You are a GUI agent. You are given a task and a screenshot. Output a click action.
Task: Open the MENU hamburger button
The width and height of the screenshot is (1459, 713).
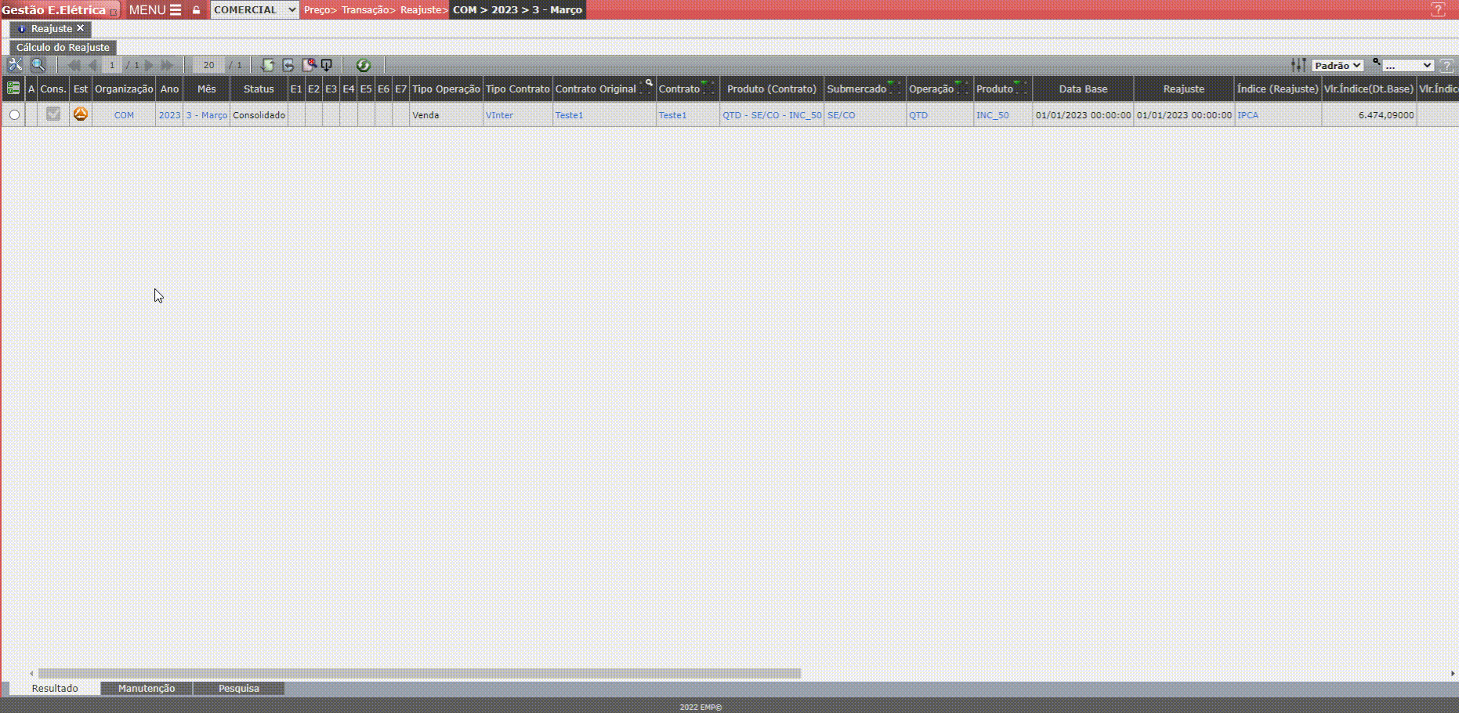(x=154, y=10)
